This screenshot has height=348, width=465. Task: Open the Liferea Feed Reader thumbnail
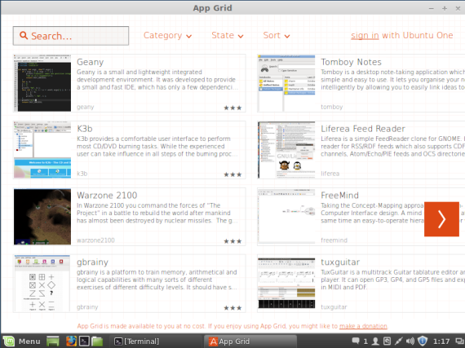point(286,150)
